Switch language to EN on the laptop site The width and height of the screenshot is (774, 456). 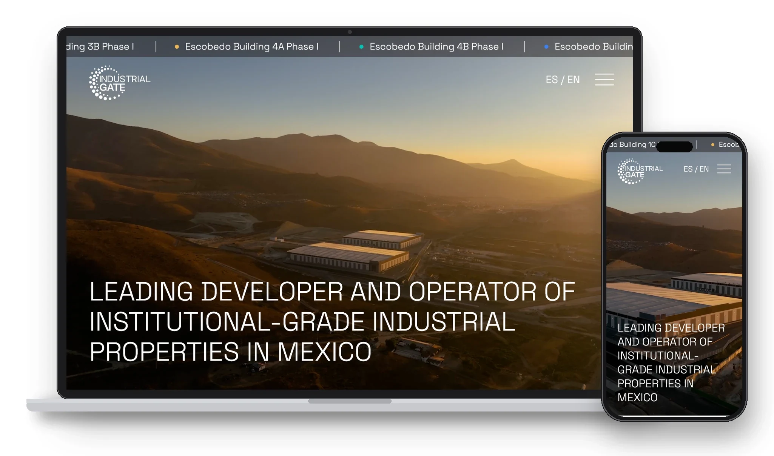pos(574,80)
